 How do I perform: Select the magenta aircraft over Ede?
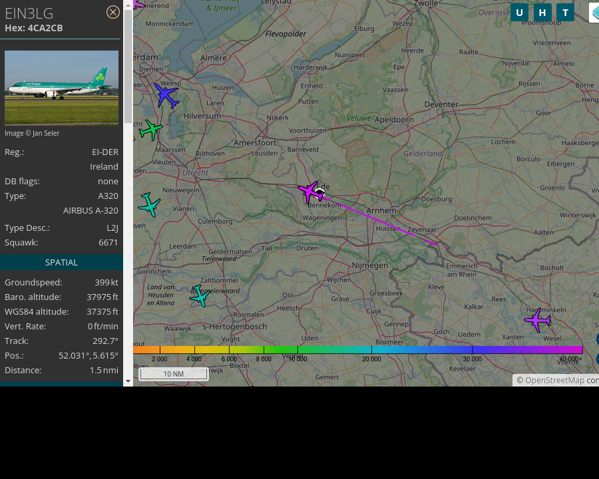[311, 192]
